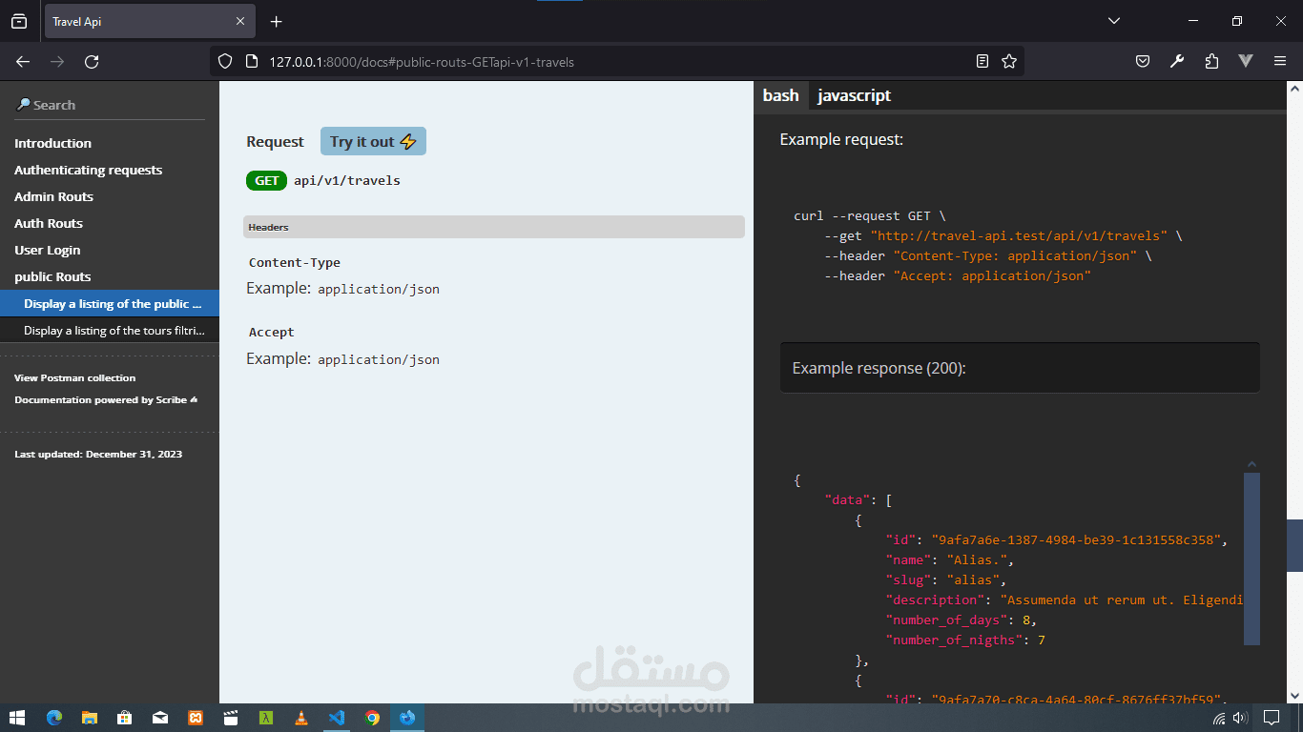This screenshot has width=1303, height=732.
Task: Click Example response (200) block
Action: coord(1020,368)
